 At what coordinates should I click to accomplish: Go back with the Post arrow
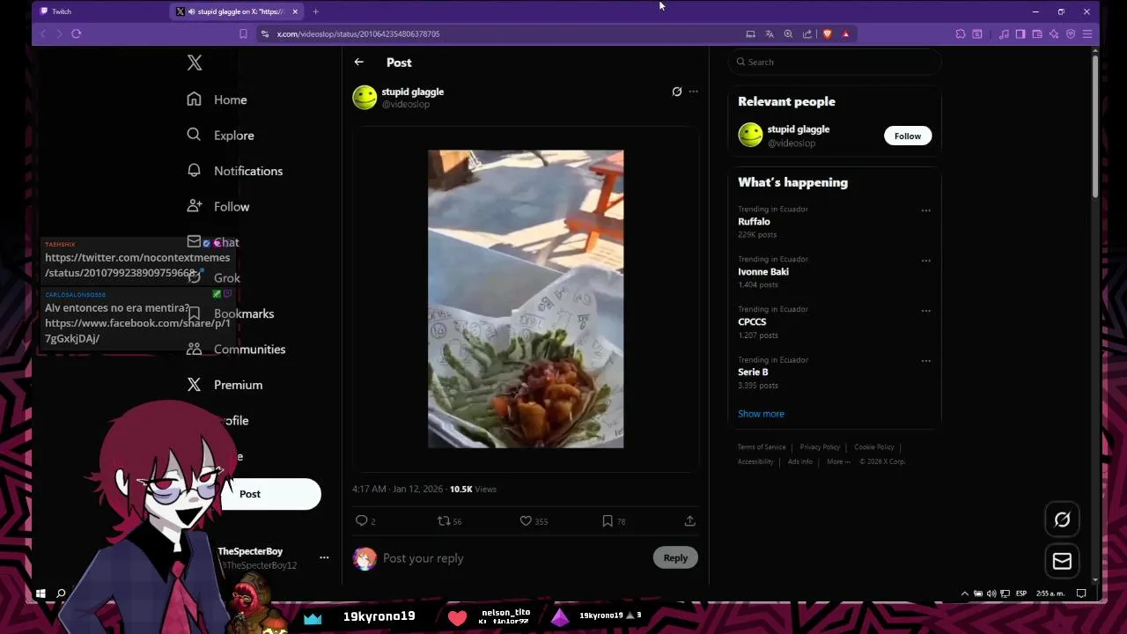click(358, 63)
